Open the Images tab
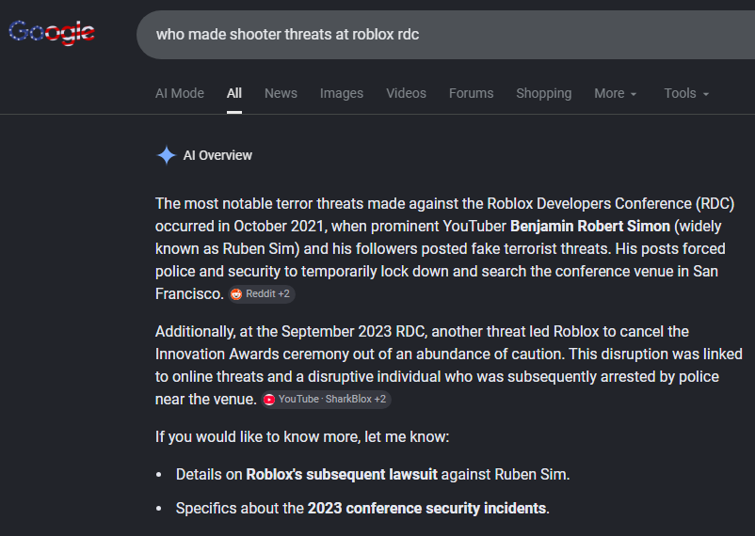 click(342, 93)
